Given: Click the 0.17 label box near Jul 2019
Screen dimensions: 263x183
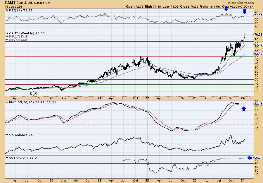Looking at the screenshot, I should click(34, 93).
